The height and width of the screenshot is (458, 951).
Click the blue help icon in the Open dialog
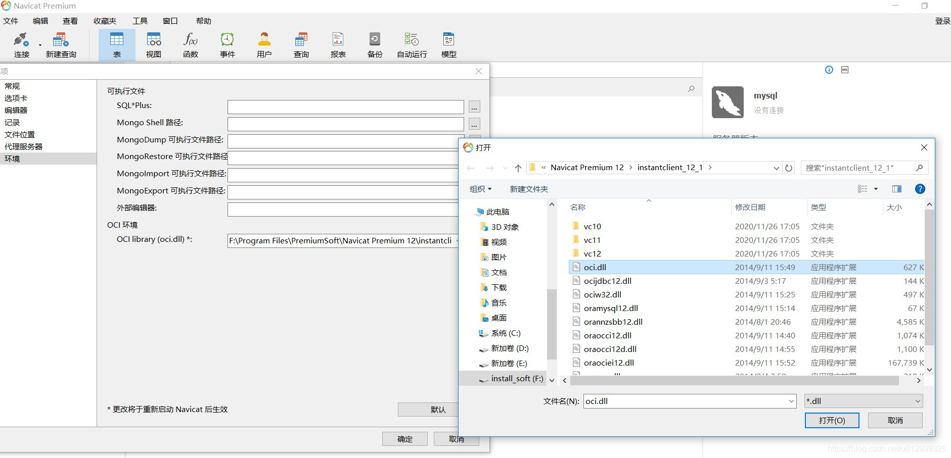pyautogui.click(x=920, y=189)
